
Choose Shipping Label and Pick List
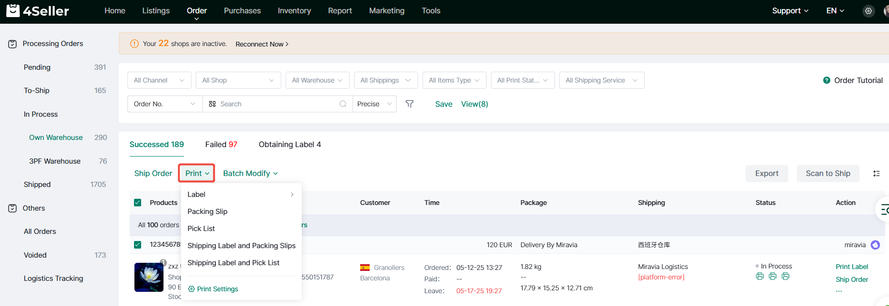[241, 263]
